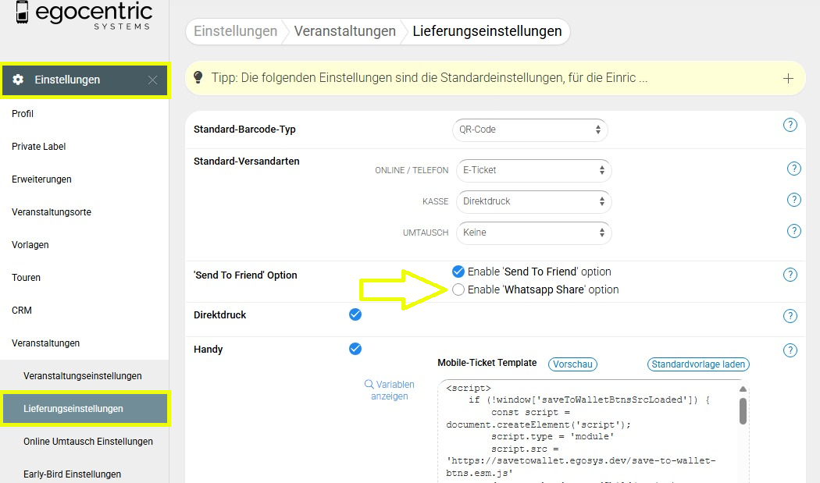The height and width of the screenshot is (483, 820).
Task: Uncheck Enable 'Send To Friend' option
Action: pos(458,272)
